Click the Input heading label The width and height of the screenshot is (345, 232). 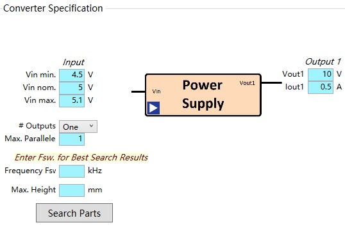[73, 62]
